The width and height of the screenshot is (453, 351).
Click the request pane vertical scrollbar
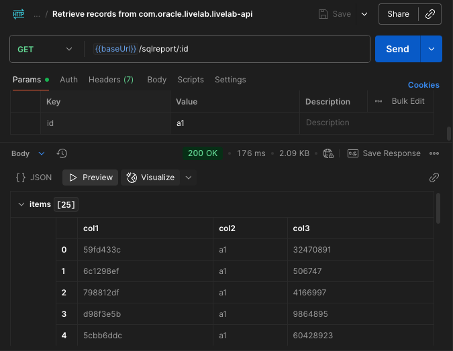[449, 133]
